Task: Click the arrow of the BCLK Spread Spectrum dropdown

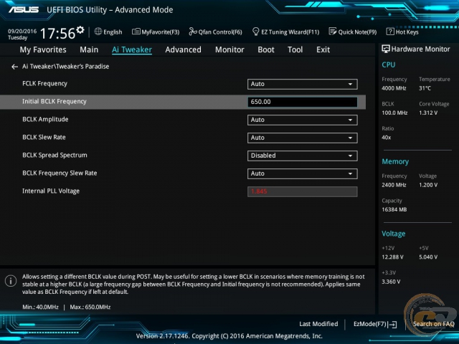Action: (x=350, y=156)
